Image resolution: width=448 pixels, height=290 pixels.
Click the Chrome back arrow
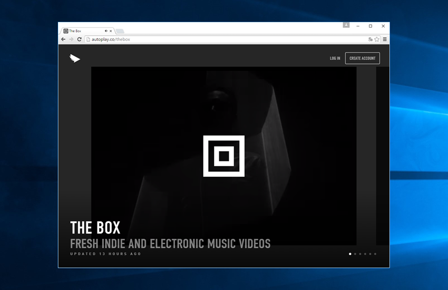63,39
